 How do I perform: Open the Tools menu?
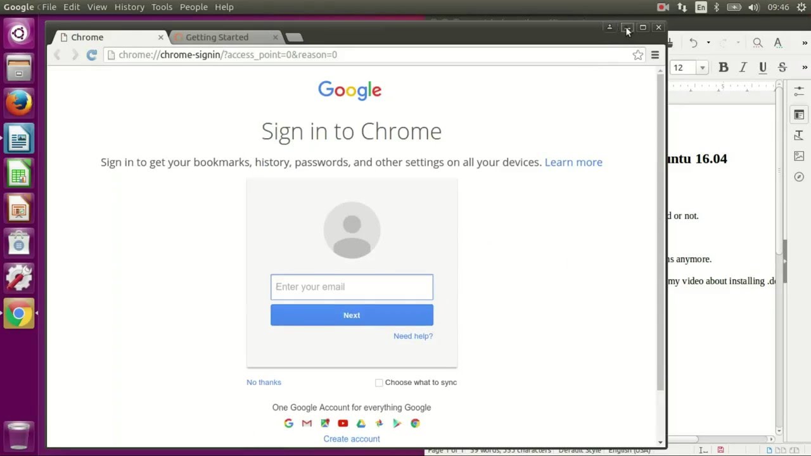162,7
